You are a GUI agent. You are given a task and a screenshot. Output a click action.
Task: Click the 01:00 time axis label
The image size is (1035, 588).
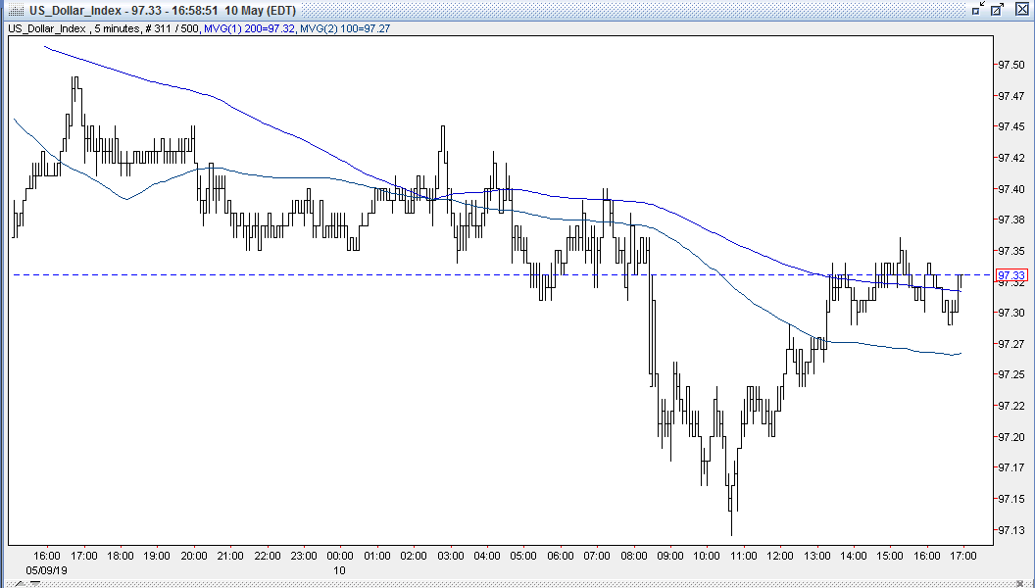click(377, 556)
